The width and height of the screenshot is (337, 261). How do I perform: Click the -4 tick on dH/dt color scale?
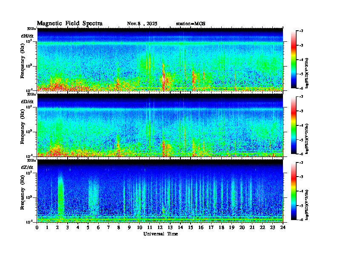[301, 60]
